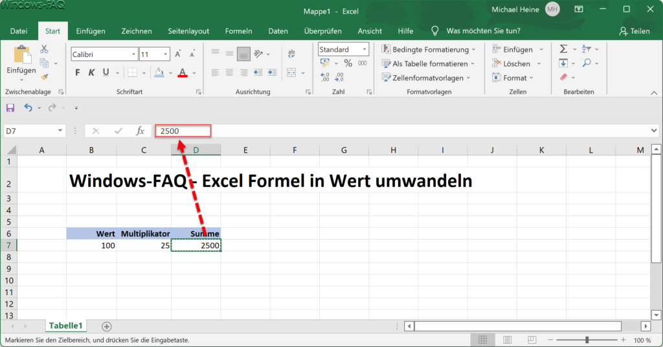
Task: Copy with the Kopieren icon
Action: [x=45, y=63]
